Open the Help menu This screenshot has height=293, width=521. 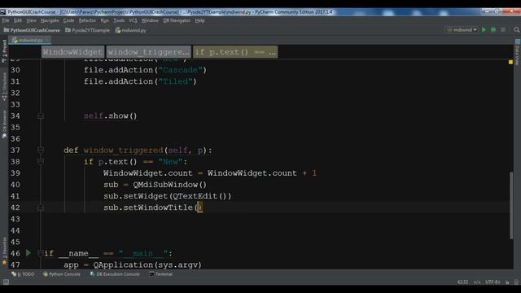199,20
